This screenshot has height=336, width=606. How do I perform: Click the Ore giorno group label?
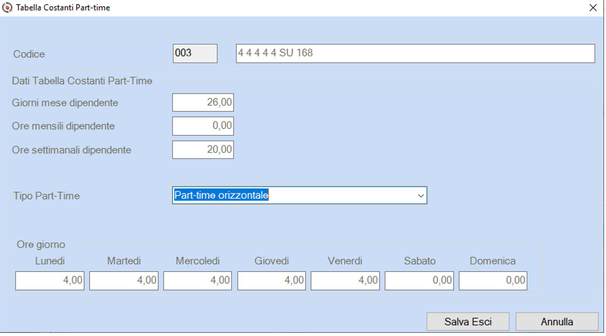tap(41, 244)
